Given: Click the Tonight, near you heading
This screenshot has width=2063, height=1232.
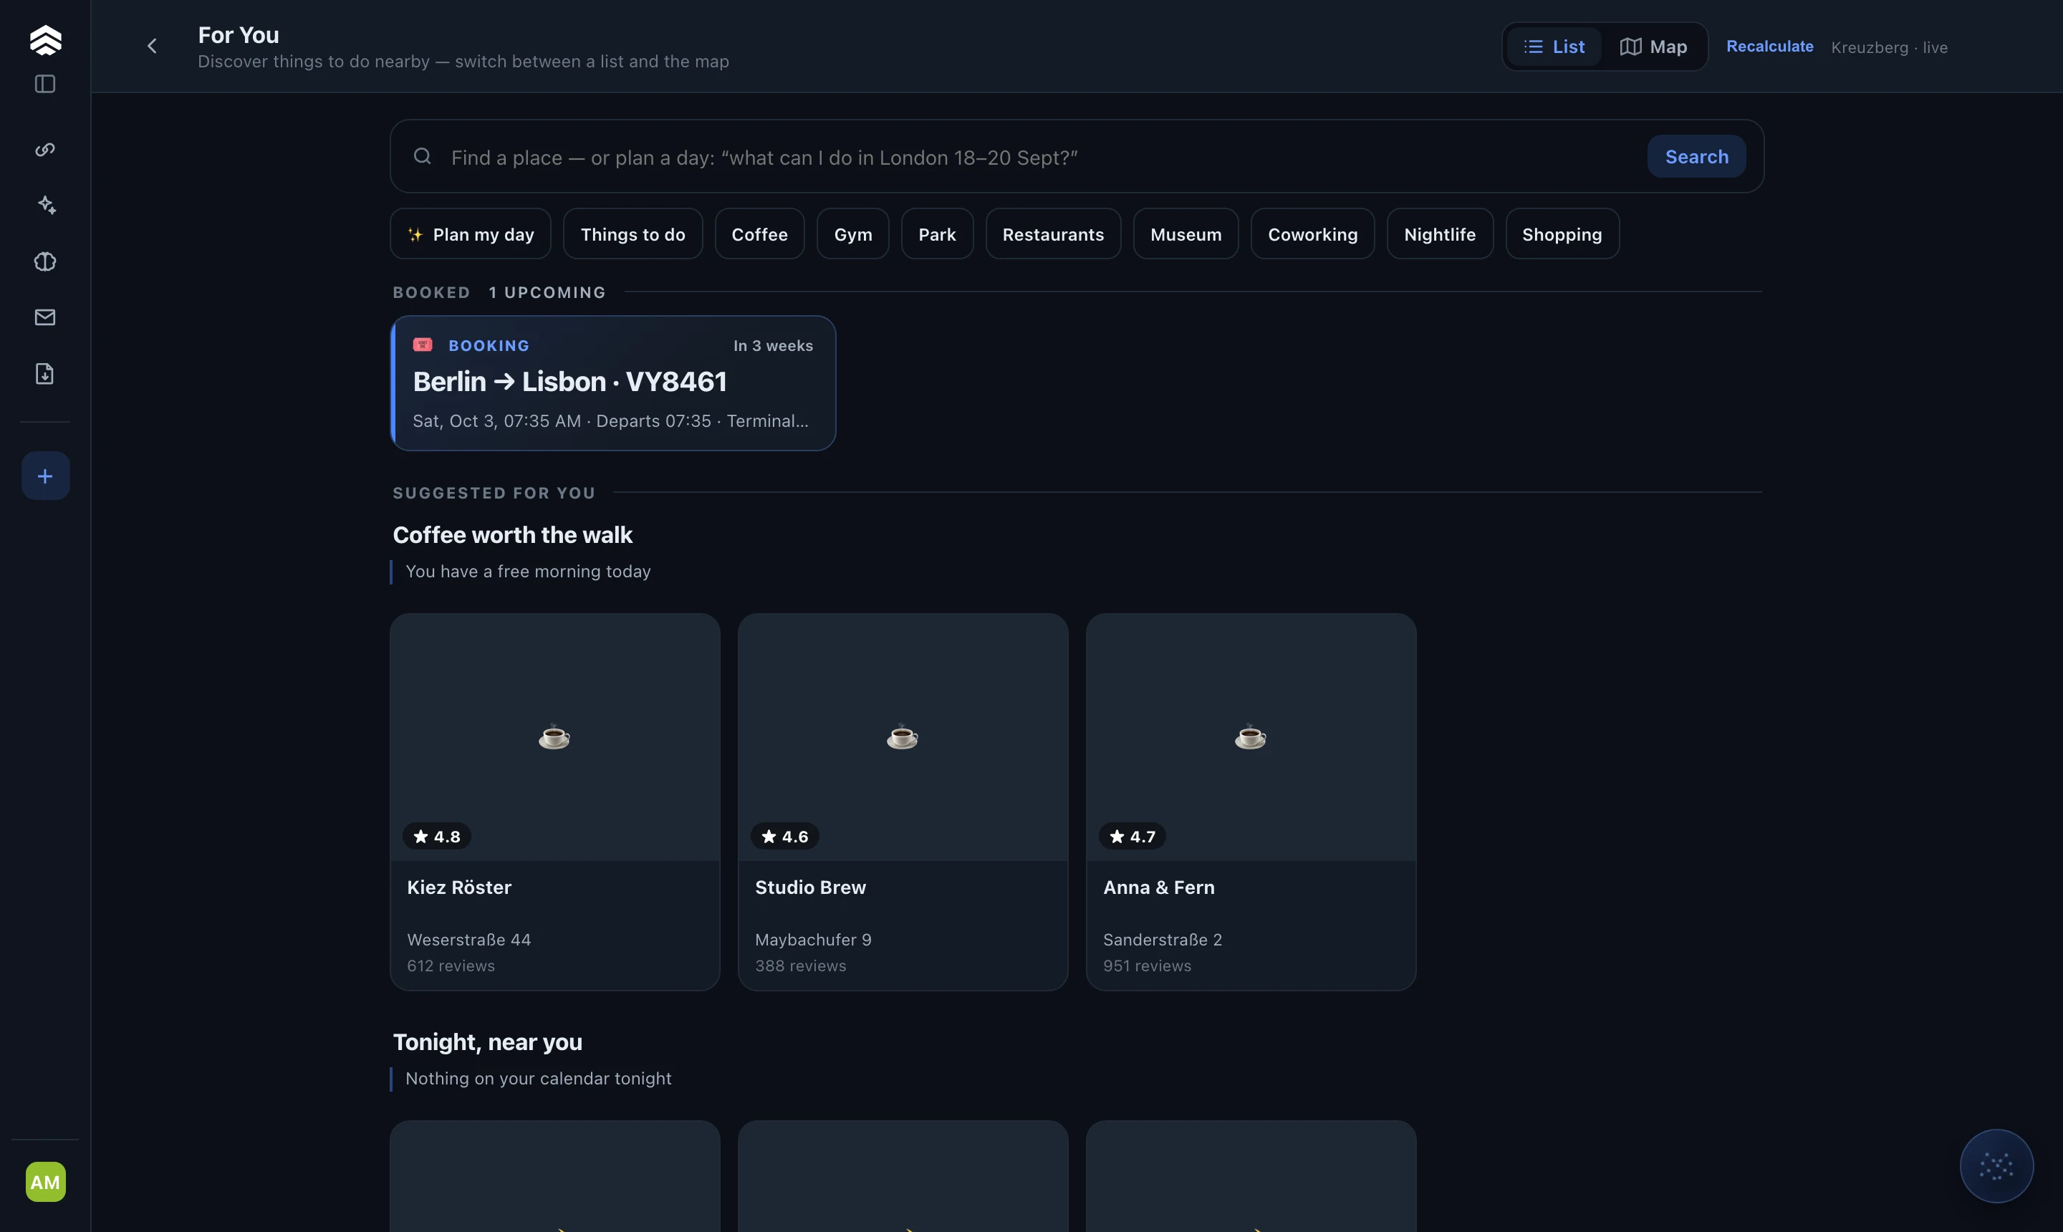Looking at the screenshot, I should pyautogui.click(x=487, y=1042).
